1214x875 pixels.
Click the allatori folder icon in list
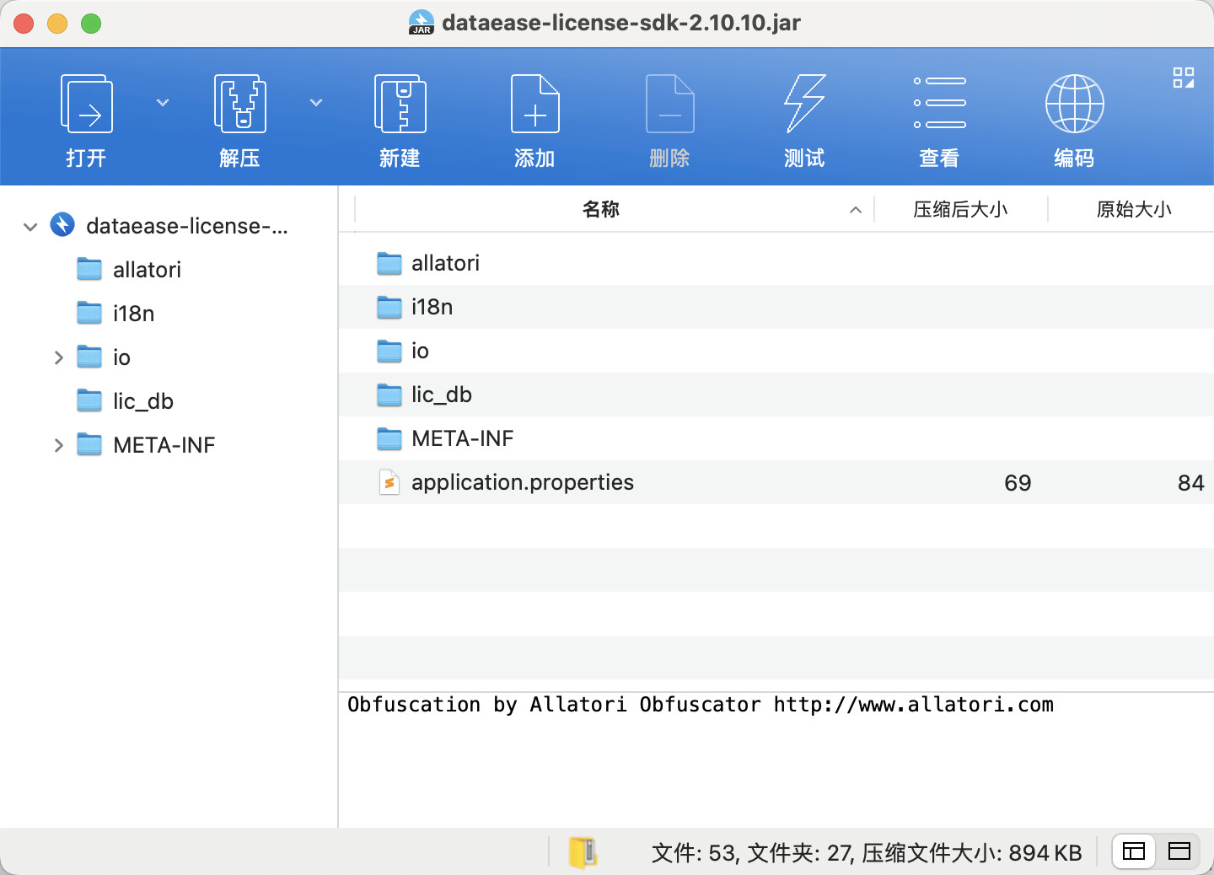tap(389, 264)
